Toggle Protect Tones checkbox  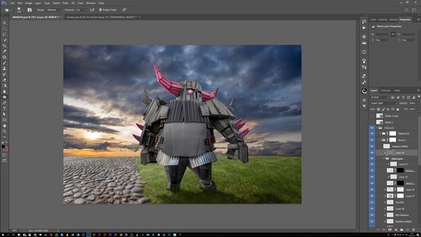(x=101, y=10)
